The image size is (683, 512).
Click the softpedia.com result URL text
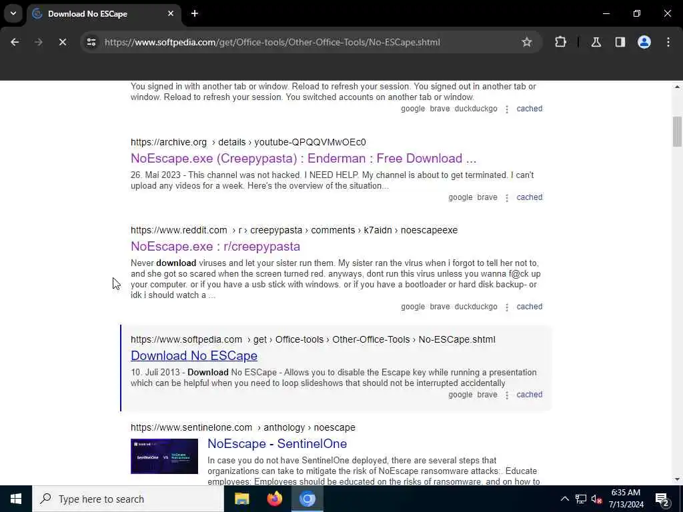[313, 339]
